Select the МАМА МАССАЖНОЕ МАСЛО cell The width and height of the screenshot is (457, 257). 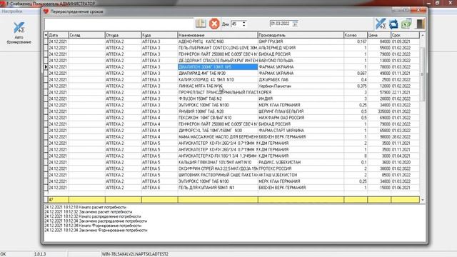click(218, 137)
